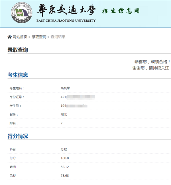Click the 身份证号 label
Image resolution: width=171 pixels, height=185 pixels.
17,97
